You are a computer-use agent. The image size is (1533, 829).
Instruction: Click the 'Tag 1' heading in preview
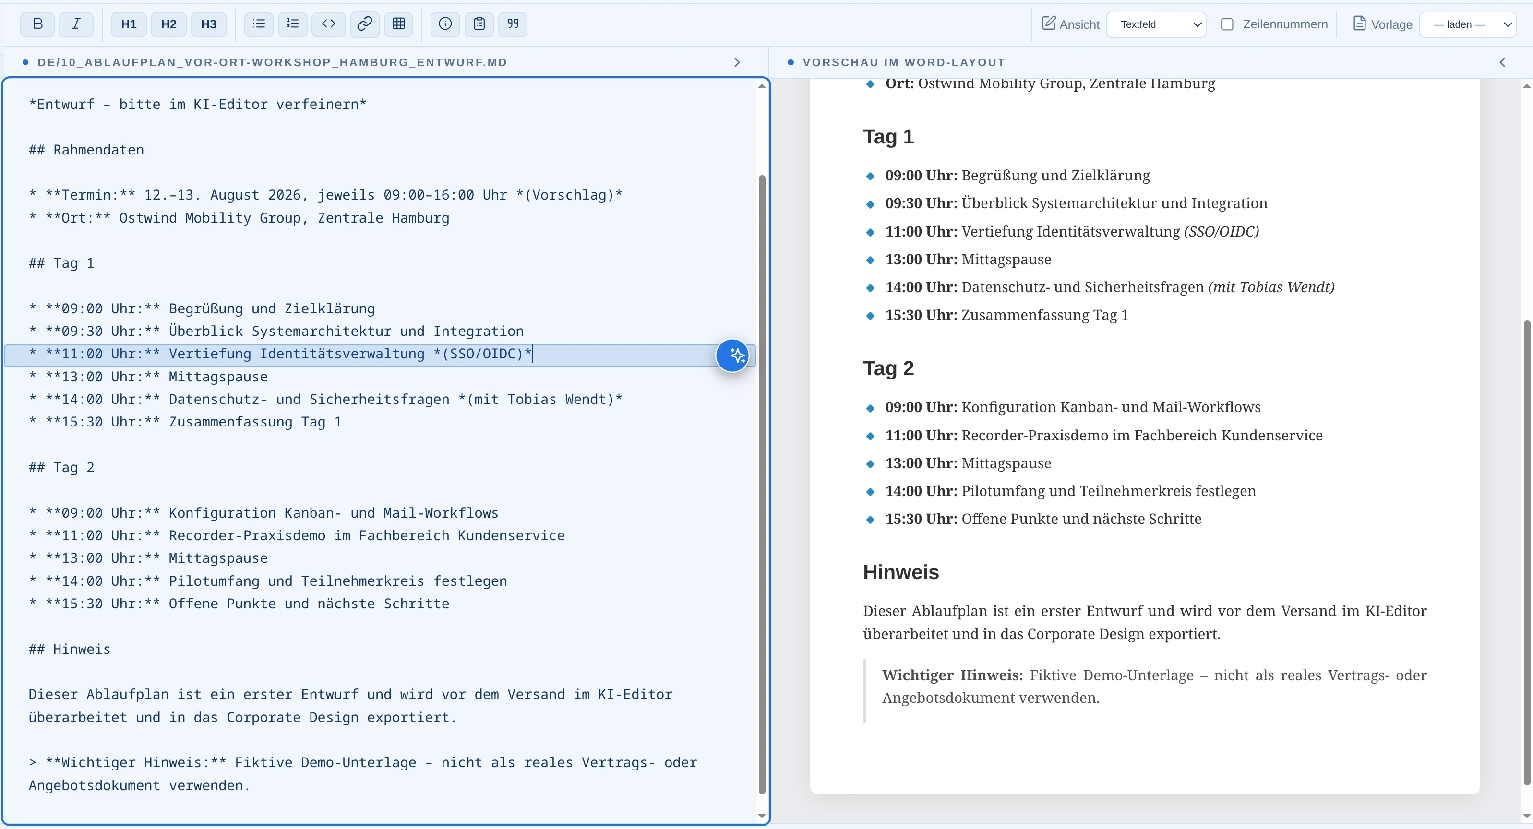pos(888,137)
